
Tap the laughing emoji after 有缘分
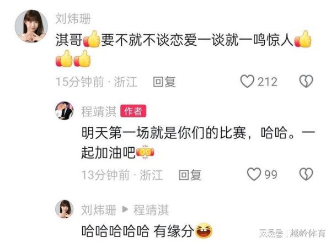(204, 231)
